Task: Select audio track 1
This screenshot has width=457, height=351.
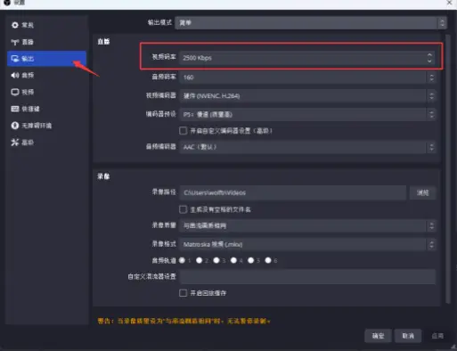Action: click(x=182, y=260)
